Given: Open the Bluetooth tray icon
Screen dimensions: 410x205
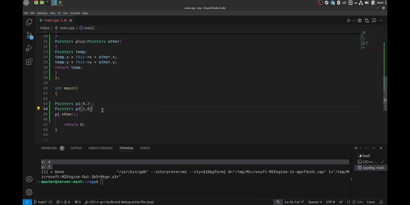Looking at the screenshot, I should coord(338,3).
